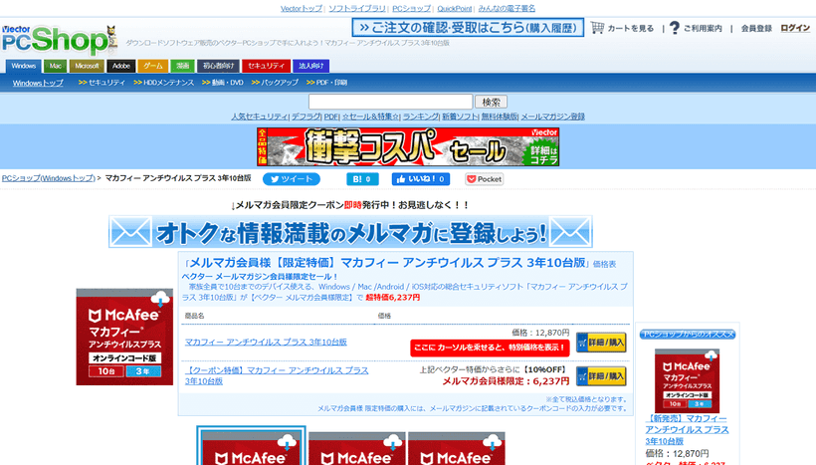
Task: Open the 【クーポン特価】マカフィー アンチウイルス プラス link
Action: tap(277, 375)
